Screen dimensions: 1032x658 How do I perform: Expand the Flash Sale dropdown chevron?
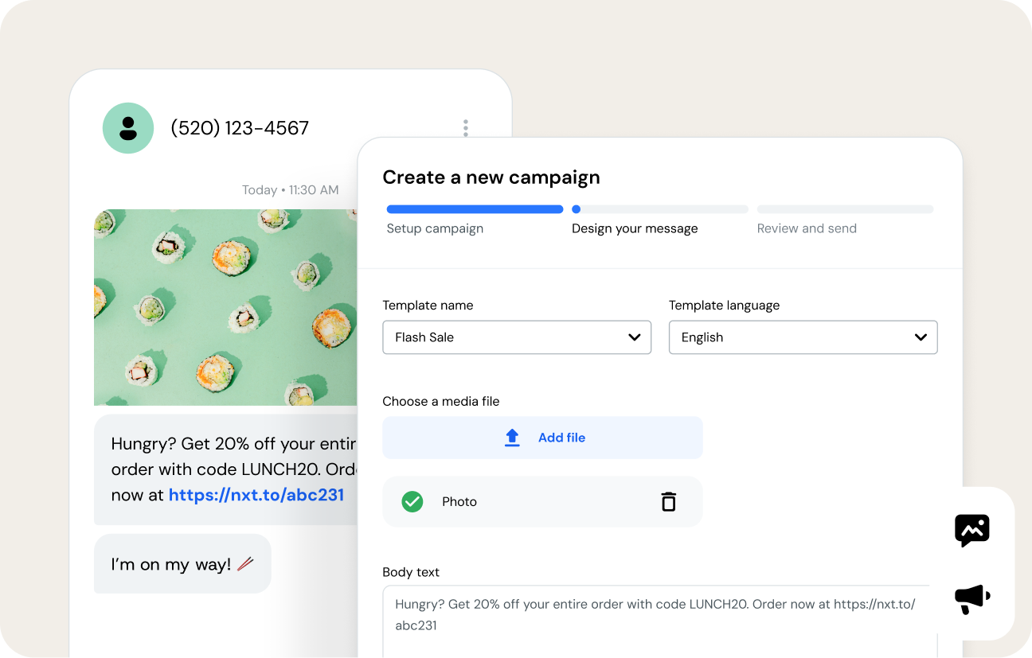(x=635, y=337)
